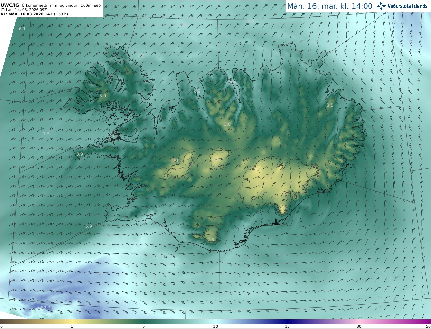431x329 pixels.
Task: Click the color scale label 30
Action: (359, 327)
